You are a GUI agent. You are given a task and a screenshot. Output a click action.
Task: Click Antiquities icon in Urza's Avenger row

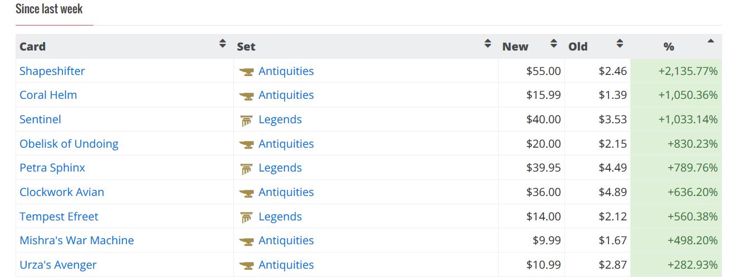coord(246,265)
